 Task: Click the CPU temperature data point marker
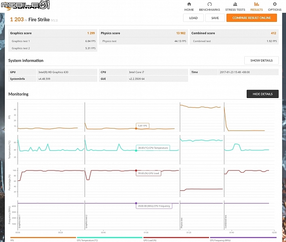[x=136, y=150]
